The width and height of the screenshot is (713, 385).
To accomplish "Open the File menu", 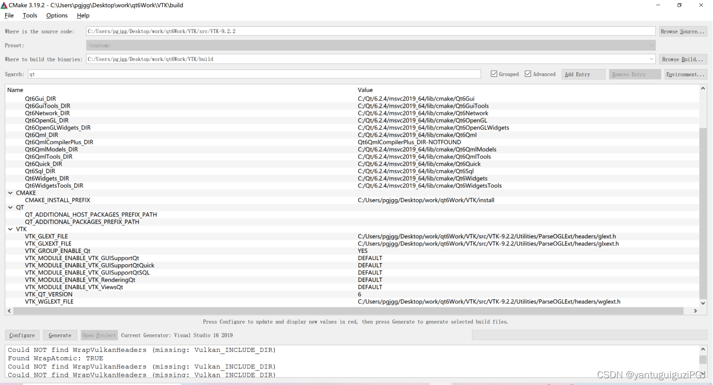I will 9,15.
